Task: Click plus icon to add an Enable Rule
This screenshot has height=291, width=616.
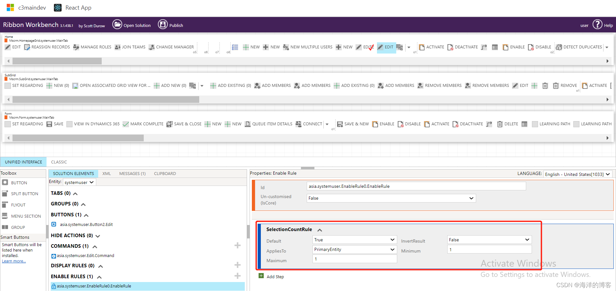Action: click(x=237, y=276)
